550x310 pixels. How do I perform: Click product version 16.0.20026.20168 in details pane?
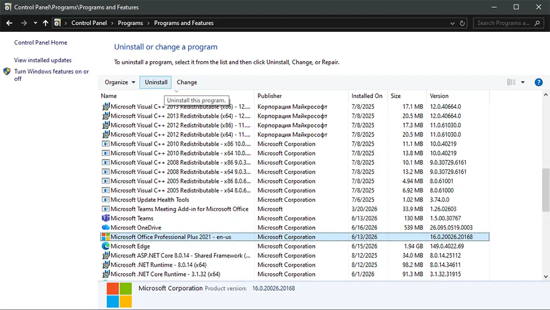click(273, 288)
